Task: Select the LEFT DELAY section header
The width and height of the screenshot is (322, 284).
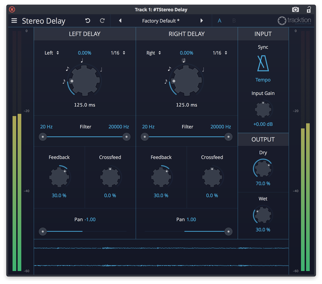Action: pyautogui.click(x=85, y=34)
